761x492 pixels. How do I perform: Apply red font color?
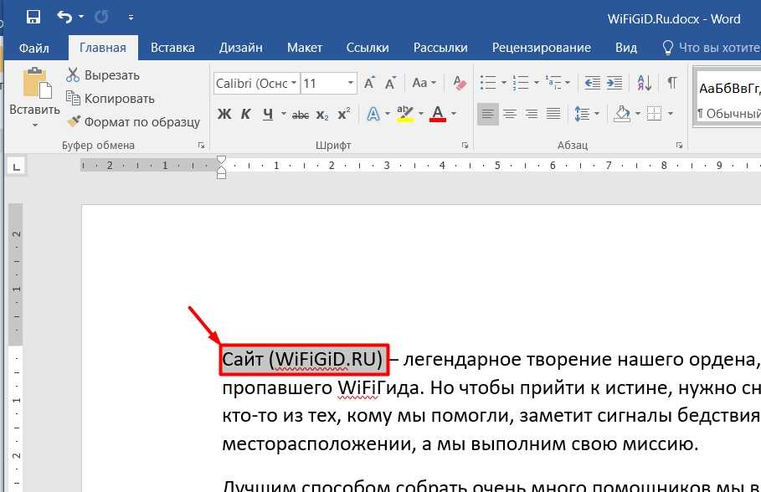point(438,114)
